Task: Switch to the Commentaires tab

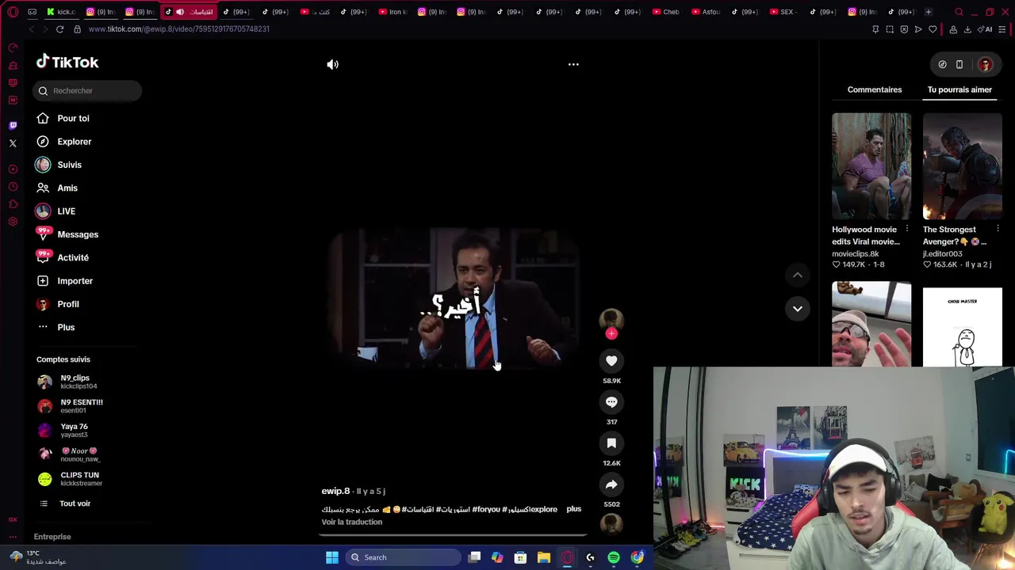Action: click(875, 89)
